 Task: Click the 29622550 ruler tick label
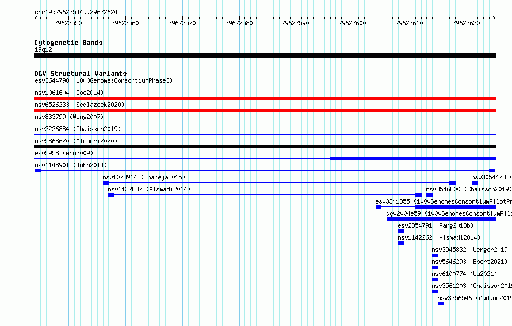[x=68, y=23]
